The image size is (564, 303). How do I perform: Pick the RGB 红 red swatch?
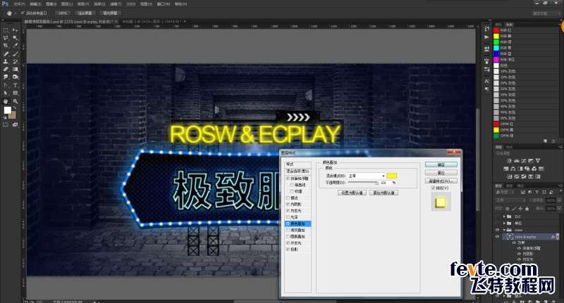[x=496, y=30]
